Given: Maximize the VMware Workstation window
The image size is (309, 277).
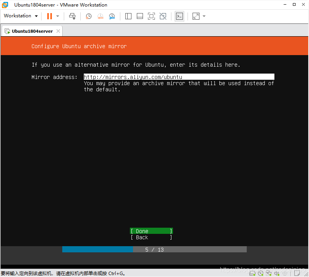Looking at the screenshot, I should pos(294,5).
